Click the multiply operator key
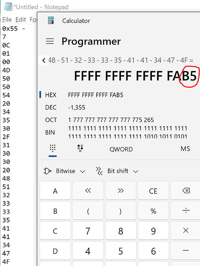 (x=186, y=231)
